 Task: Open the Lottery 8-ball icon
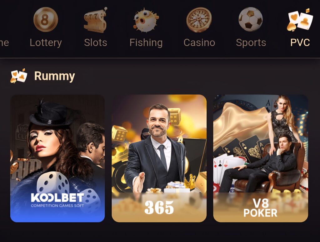46,19
